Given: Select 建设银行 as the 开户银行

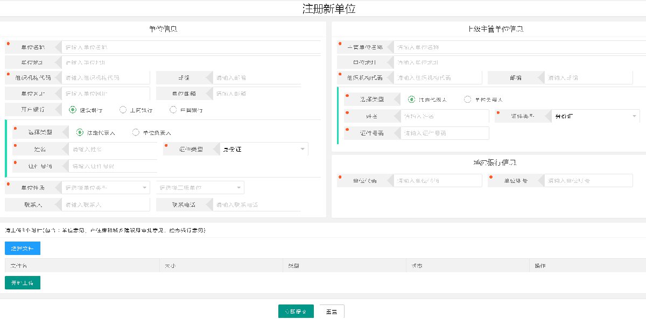Looking at the screenshot, I should point(73,110).
